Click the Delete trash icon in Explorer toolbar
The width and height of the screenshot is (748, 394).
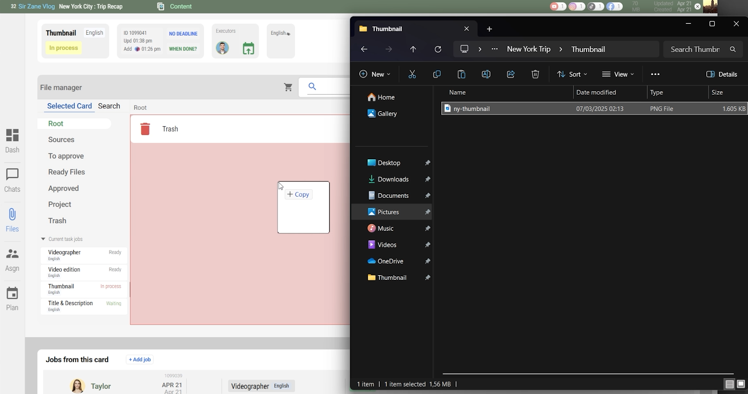click(x=535, y=75)
